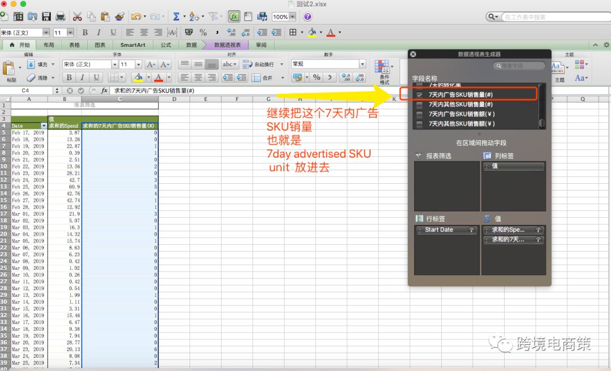Save the workbook with the floppy icon
Viewport: 611px width, 371px height.
coord(46,16)
